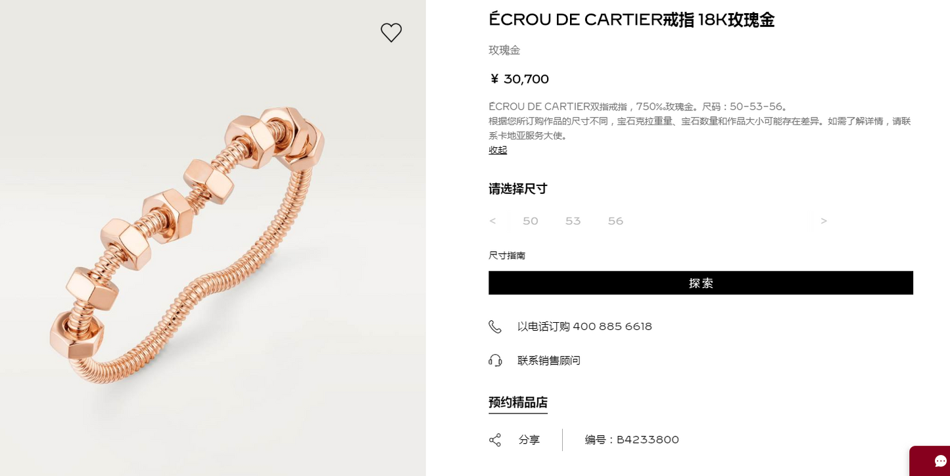Click the headset advisor icon
Image resolution: width=950 pixels, height=476 pixels.
(x=495, y=360)
